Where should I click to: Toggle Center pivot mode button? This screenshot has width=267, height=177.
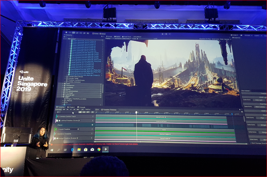tap(96, 33)
